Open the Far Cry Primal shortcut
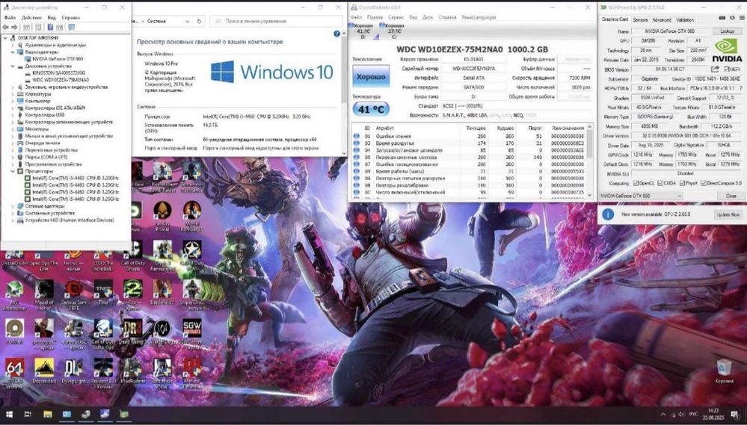747x425 pixels. (162, 217)
